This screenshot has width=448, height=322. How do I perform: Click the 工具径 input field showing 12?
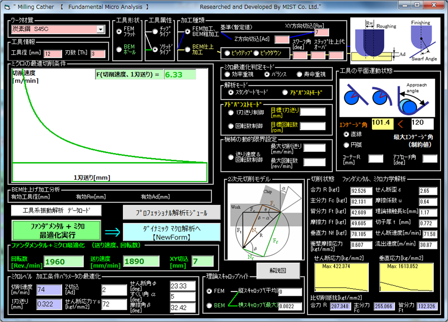pos(53,54)
